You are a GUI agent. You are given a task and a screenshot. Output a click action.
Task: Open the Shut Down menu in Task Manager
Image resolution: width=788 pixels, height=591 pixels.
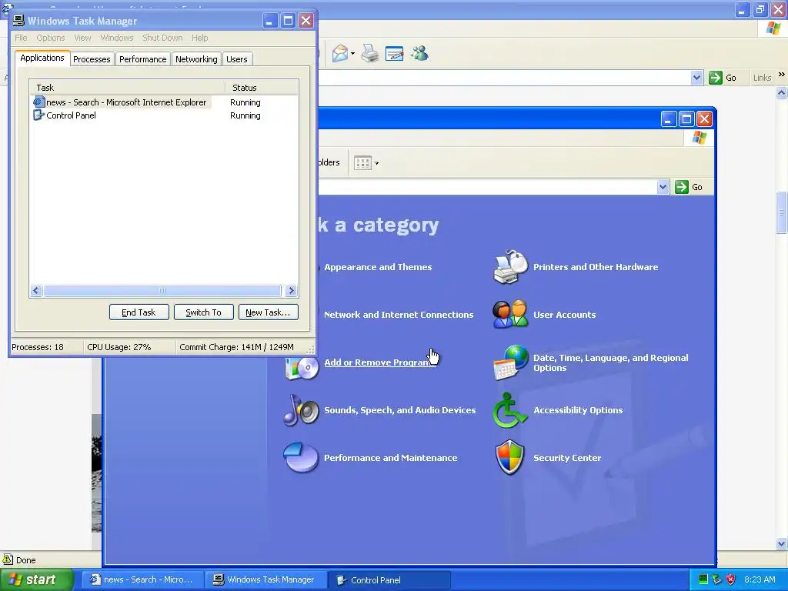(162, 38)
